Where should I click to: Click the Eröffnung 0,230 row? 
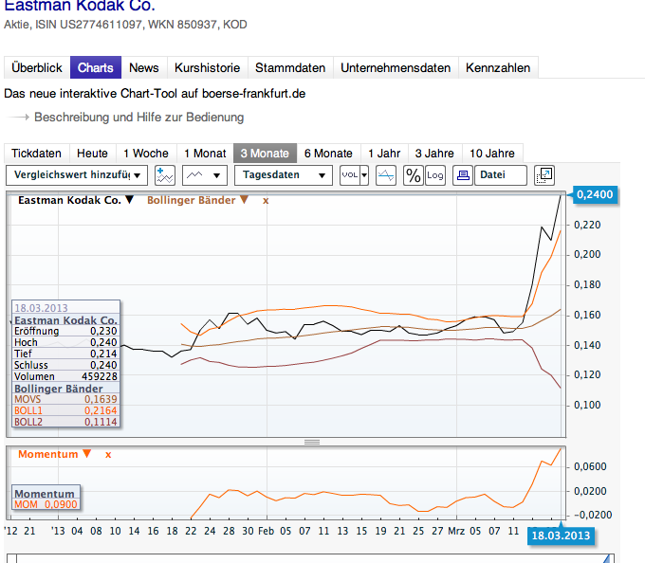click(65, 331)
